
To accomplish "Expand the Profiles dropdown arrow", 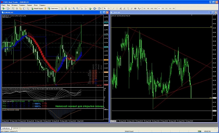I will [x=10, y=8].
